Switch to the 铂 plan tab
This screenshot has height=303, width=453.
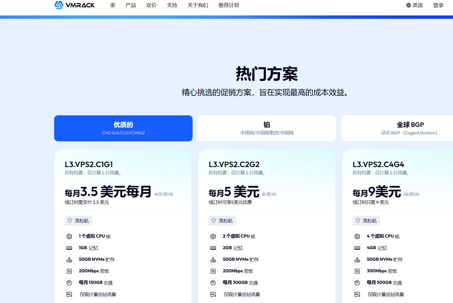(x=267, y=128)
